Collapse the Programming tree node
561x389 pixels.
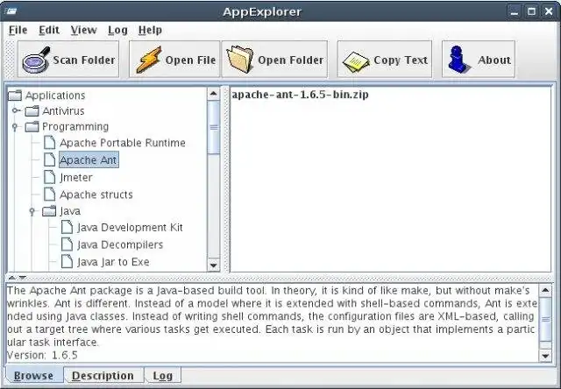click(x=15, y=126)
